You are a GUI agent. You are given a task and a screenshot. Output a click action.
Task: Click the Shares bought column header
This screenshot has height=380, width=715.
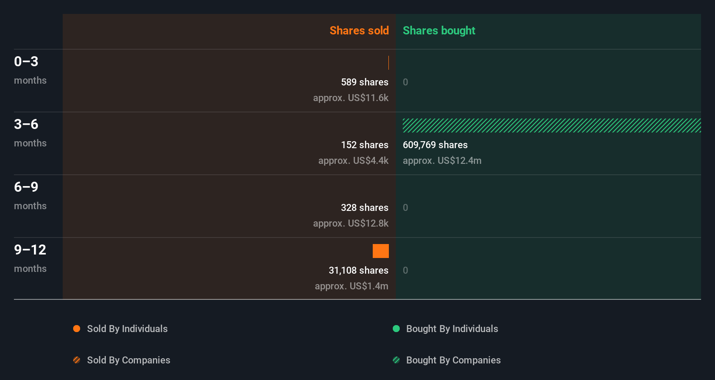(x=438, y=31)
